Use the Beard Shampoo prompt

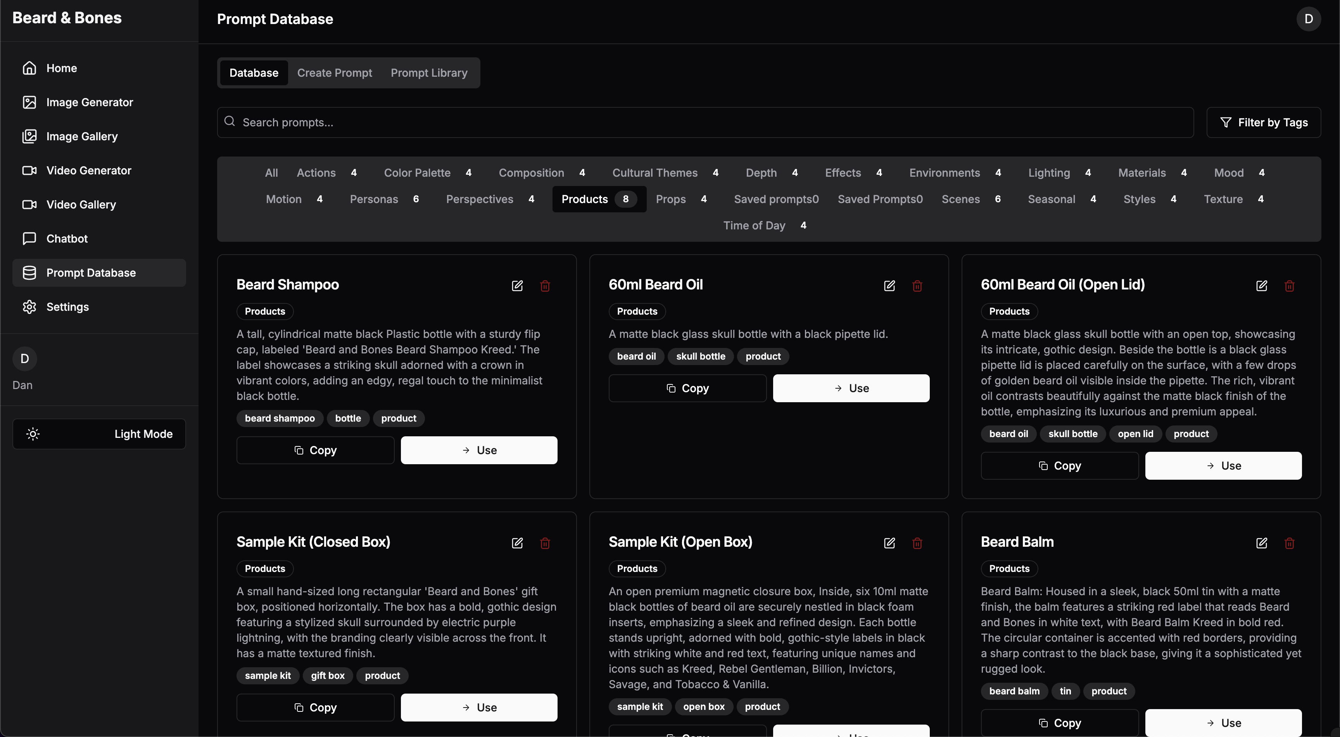[478, 450]
